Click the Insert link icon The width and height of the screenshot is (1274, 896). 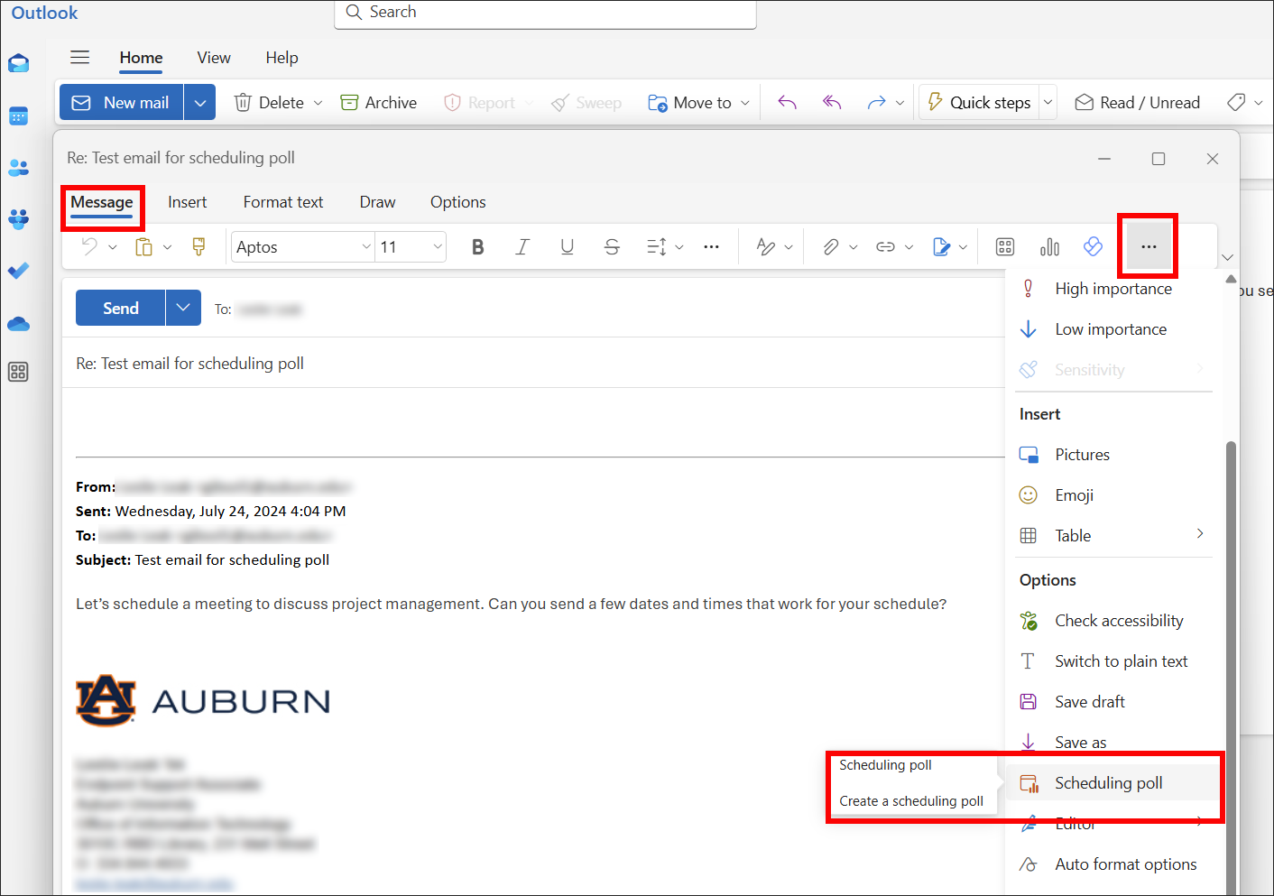pos(885,247)
